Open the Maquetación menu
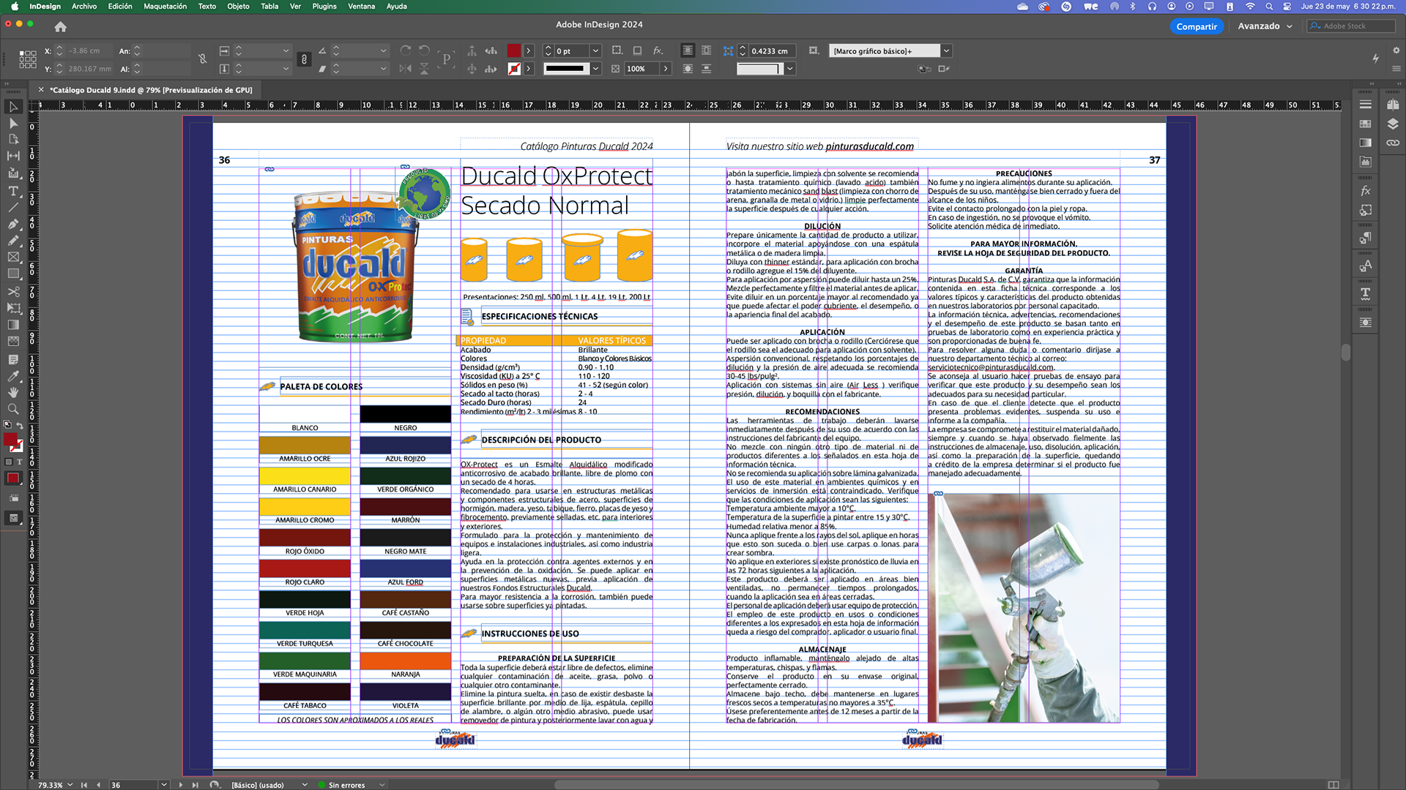 point(165,6)
